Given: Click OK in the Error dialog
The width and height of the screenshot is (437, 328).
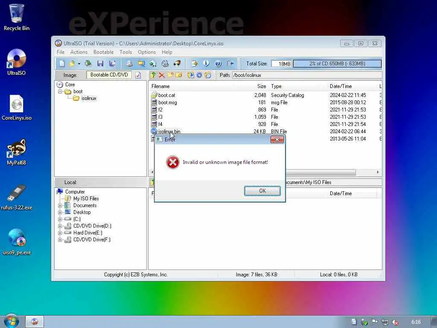Looking at the screenshot, I should (x=262, y=191).
